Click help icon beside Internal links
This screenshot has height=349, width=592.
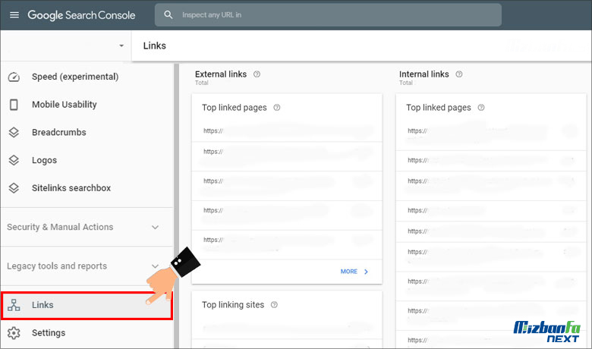(459, 74)
